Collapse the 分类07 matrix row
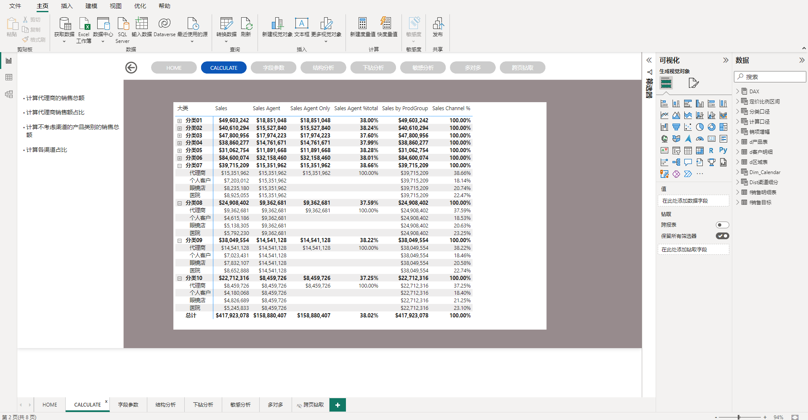The height and width of the screenshot is (420, 808). (180, 166)
